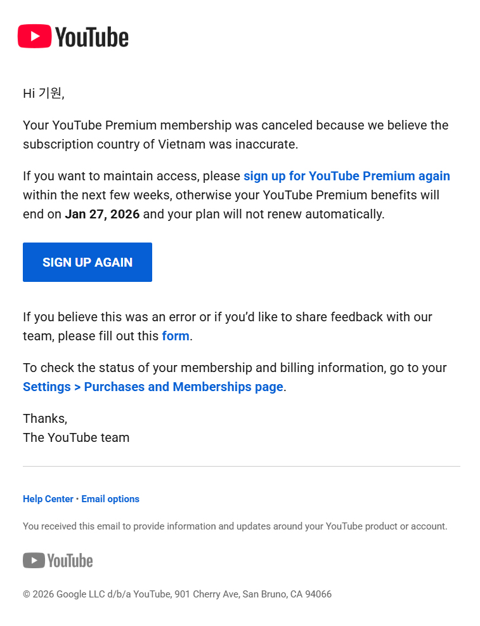Click the 'Thanks,' closing line
The image size is (480, 626).
(x=45, y=419)
